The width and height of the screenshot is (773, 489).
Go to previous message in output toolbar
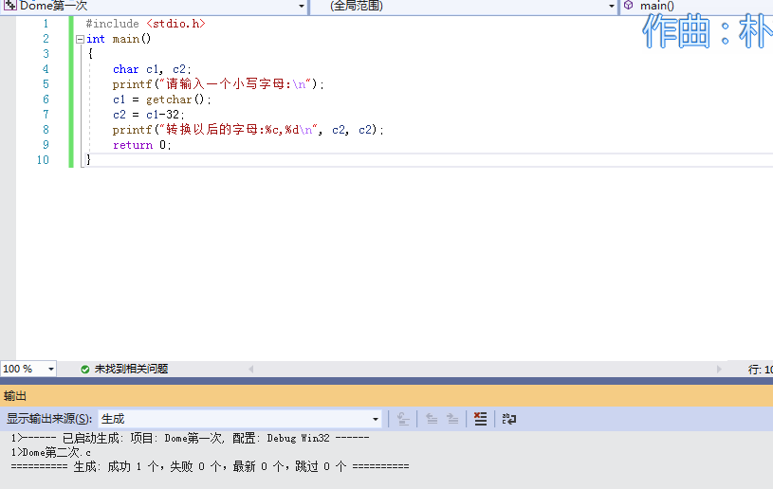click(432, 419)
